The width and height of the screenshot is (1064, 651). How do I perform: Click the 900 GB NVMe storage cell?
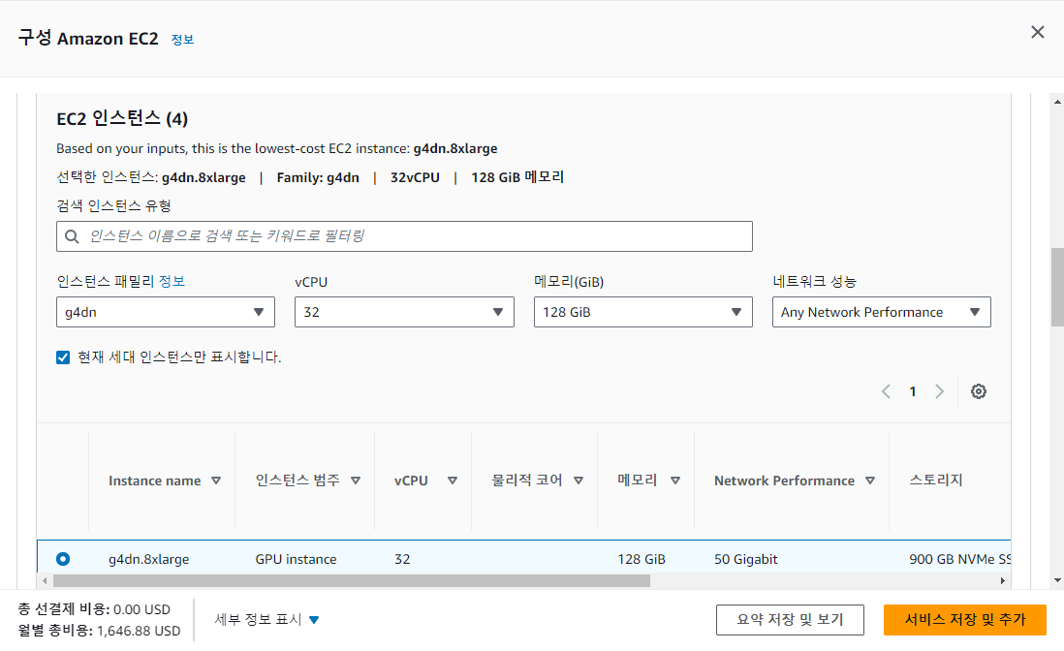coord(959,559)
